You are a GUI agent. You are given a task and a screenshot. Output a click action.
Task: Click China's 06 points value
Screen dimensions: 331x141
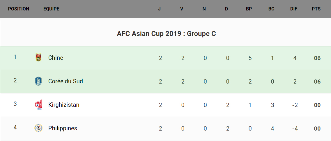317,58
